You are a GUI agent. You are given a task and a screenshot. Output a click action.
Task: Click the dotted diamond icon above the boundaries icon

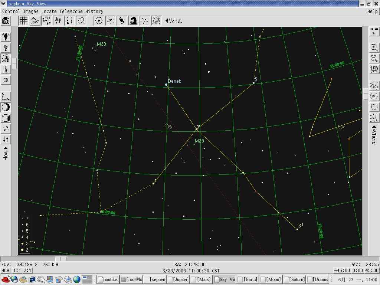pos(374,96)
